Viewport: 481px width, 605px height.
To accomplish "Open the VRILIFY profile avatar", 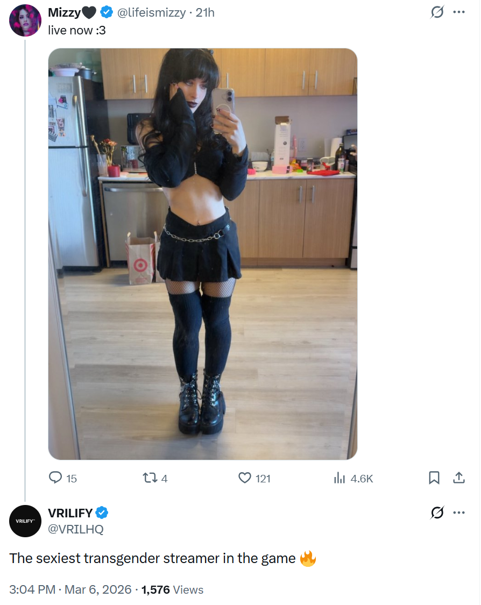I will [x=25, y=521].
